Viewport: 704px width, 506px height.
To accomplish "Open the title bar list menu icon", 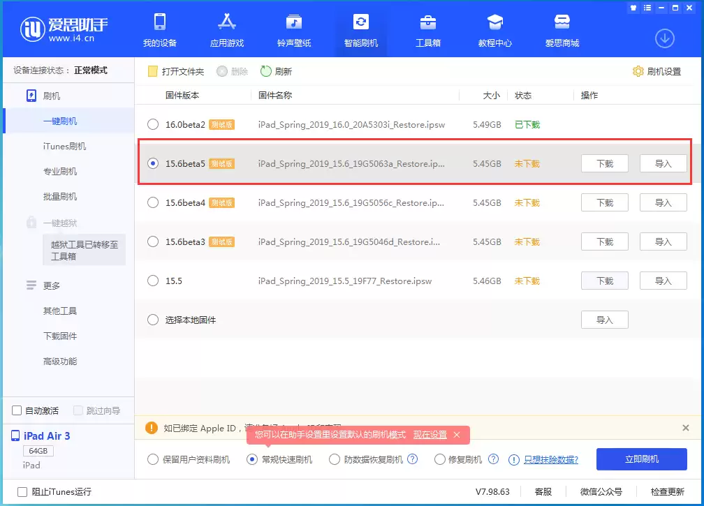I will (x=647, y=8).
